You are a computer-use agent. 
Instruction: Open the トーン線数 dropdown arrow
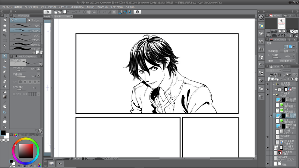pos(294,56)
